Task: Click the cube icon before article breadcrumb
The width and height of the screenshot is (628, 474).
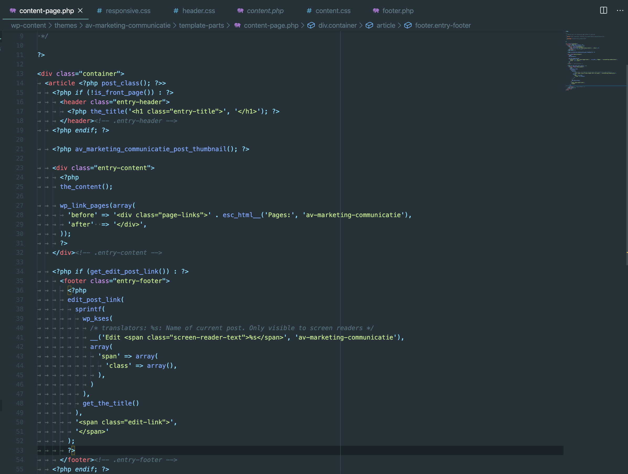Action: [369, 25]
